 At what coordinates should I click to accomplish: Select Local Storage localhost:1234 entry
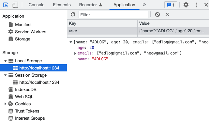[x=33, y=68]
